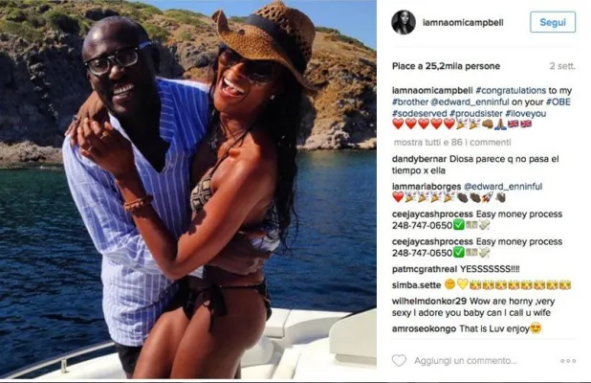The height and width of the screenshot is (383, 591).
Task: Click the #congratulations hashtag
Action: 511,91
